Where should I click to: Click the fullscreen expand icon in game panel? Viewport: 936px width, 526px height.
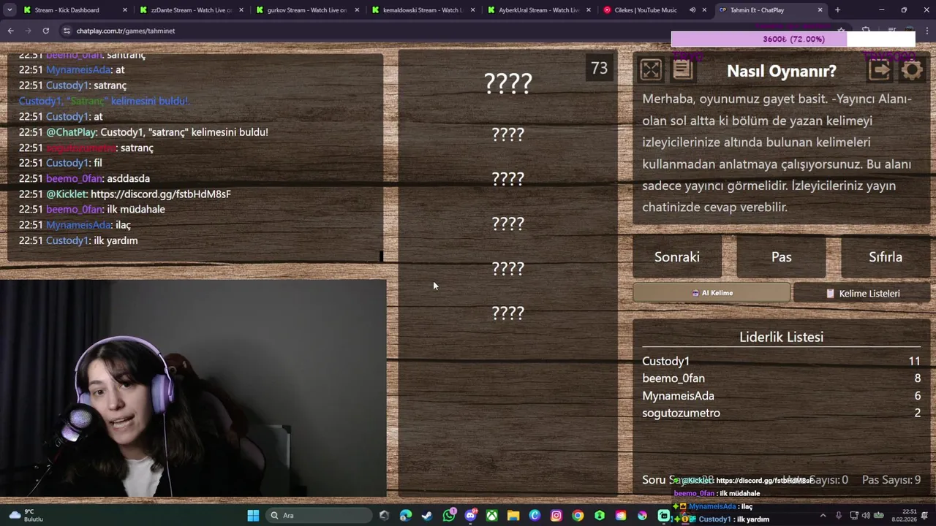pyautogui.click(x=650, y=70)
